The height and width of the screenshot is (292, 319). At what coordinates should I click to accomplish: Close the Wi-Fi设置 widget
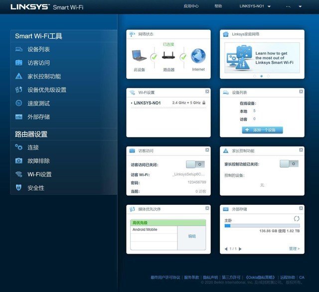pos(207,92)
